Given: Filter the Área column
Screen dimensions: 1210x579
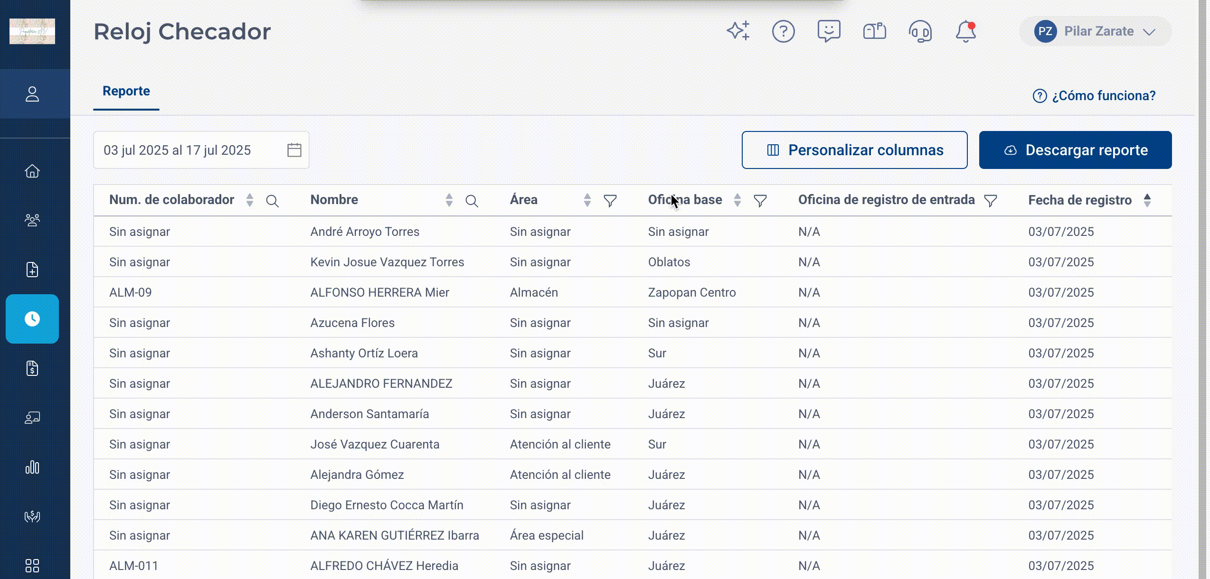Looking at the screenshot, I should click(x=610, y=201).
